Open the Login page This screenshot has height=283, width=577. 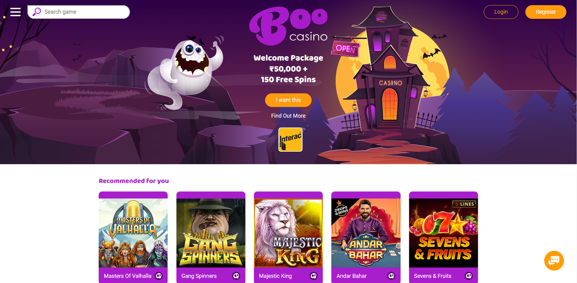point(501,12)
